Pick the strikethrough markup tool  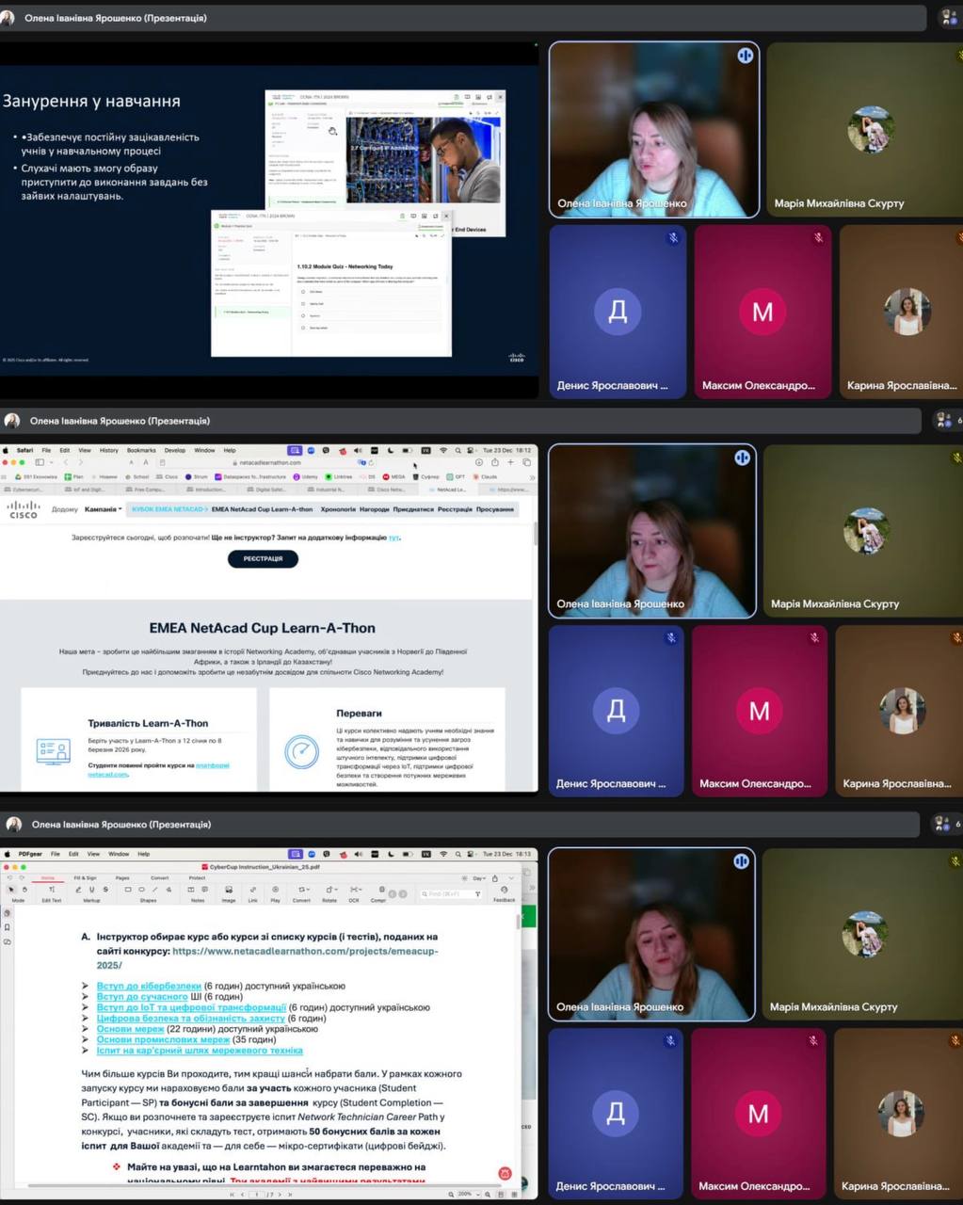tap(105, 890)
